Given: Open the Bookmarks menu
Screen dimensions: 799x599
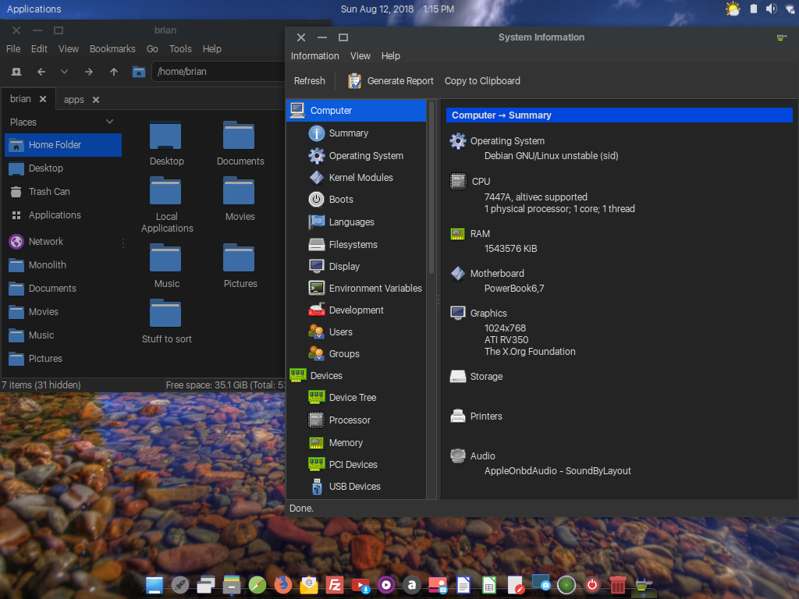Looking at the screenshot, I should click(x=112, y=49).
